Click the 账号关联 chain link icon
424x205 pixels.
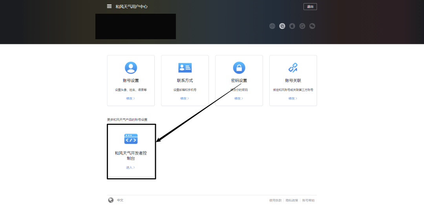(293, 68)
